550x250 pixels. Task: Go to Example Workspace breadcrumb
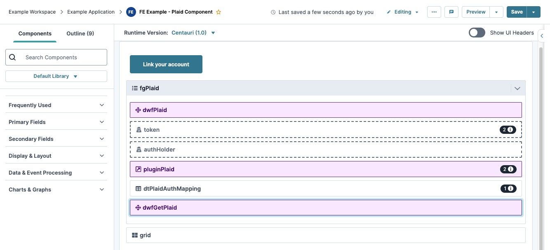coord(32,12)
